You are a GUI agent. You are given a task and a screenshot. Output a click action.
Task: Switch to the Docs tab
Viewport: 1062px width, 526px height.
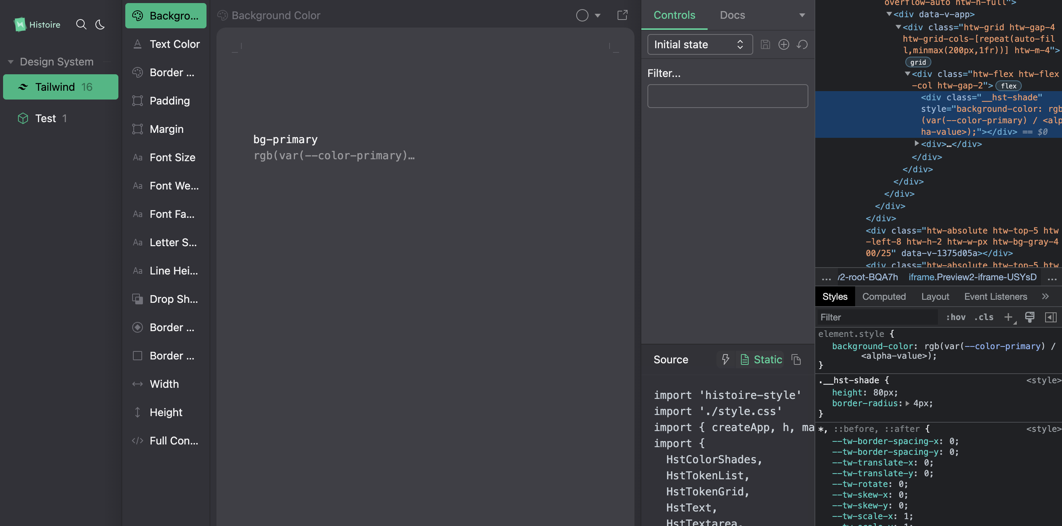click(732, 15)
